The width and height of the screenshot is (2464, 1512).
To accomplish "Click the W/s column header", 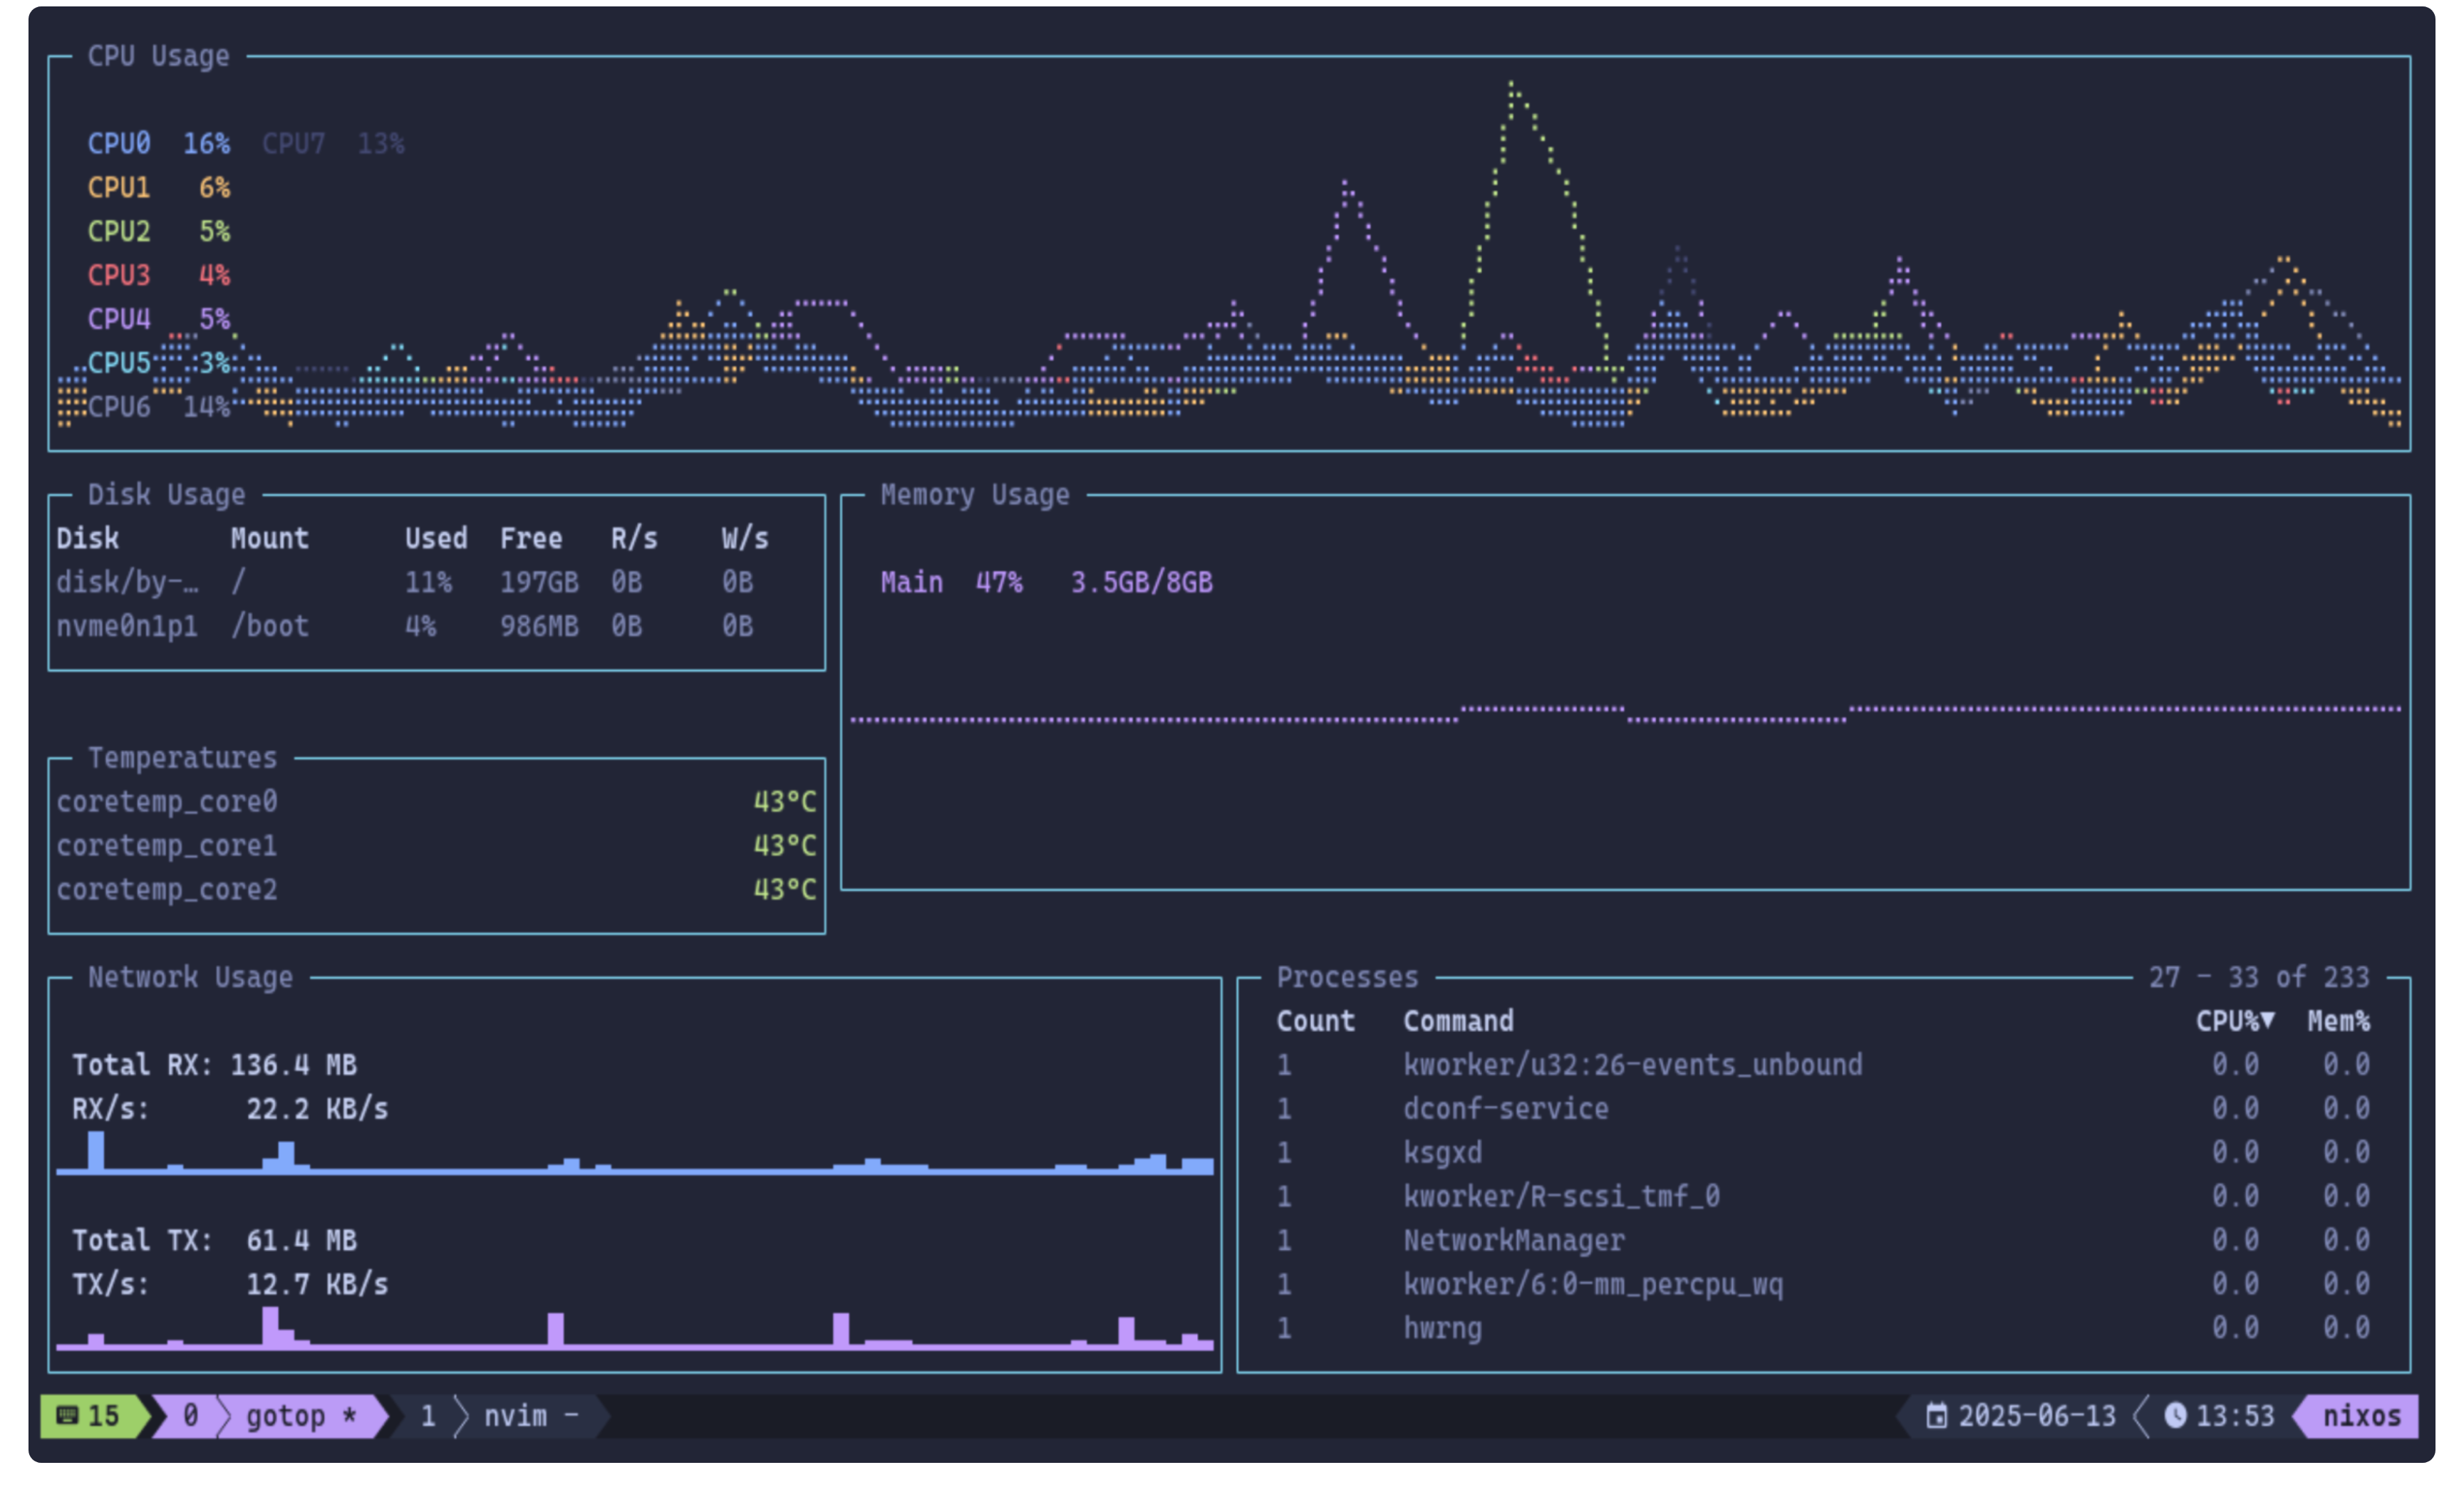I will [x=745, y=538].
